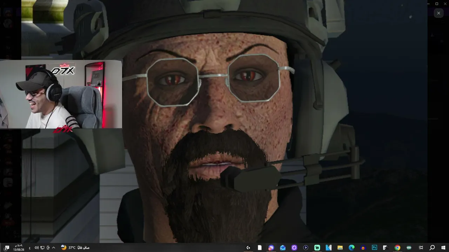Open File Explorer from the taskbar

coord(340,247)
